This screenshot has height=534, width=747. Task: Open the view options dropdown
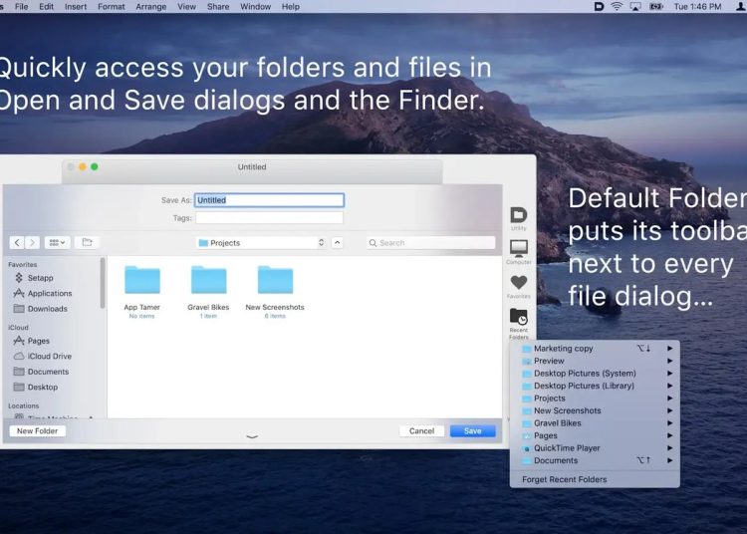pos(57,242)
